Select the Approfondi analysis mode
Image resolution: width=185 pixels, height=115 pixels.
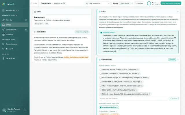125,3
